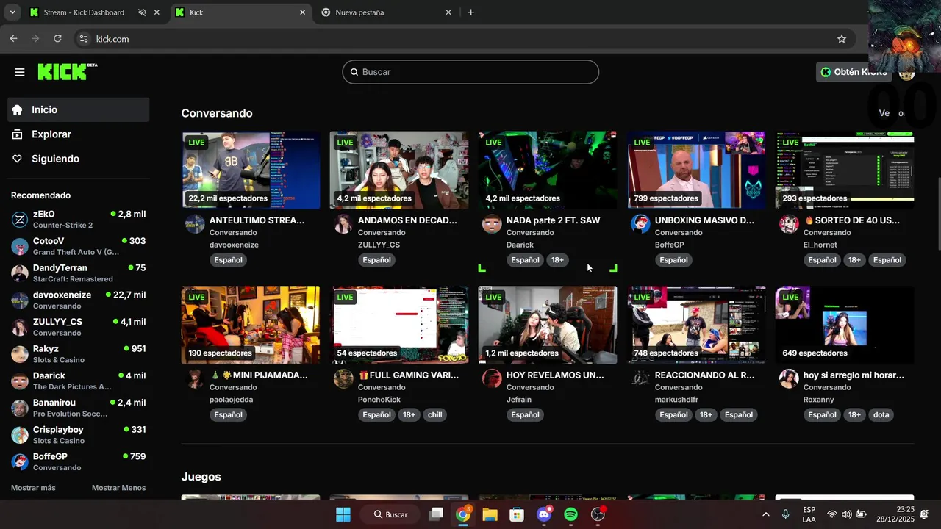Select Siguiendo in sidebar menu

point(79,159)
